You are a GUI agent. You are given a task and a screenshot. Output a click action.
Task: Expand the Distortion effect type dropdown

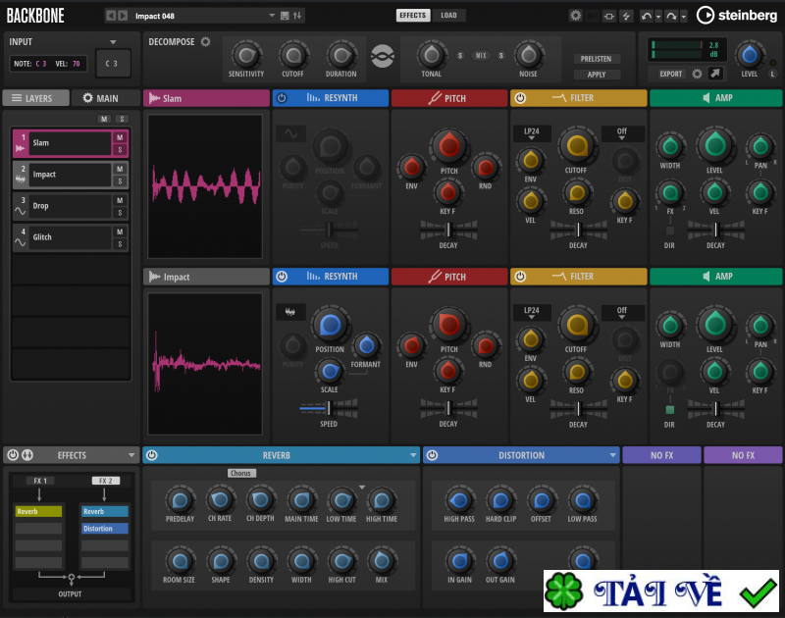coord(609,455)
